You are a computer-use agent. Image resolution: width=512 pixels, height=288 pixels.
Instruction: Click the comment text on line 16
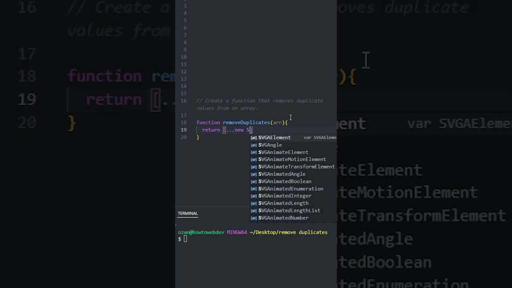pos(260,104)
